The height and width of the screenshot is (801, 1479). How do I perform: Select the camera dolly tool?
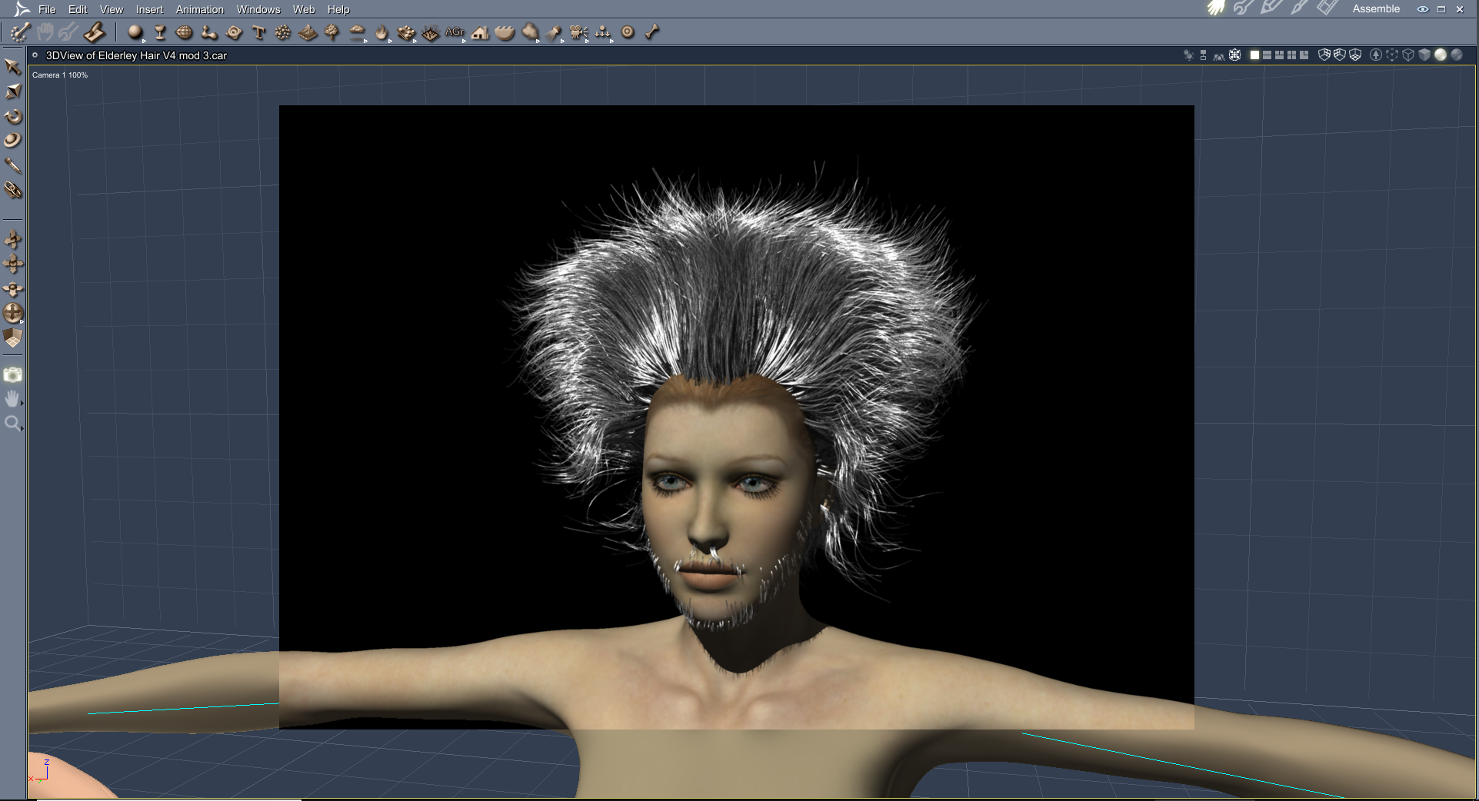13,239
